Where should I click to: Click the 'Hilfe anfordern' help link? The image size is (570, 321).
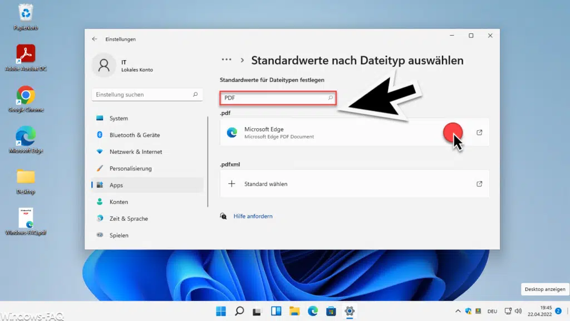coord(253,217)
